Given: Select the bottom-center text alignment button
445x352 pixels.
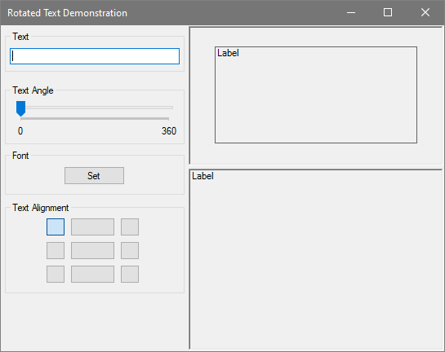Looking at the screenshot, I should pyautogui.click(x=92, y=274).
